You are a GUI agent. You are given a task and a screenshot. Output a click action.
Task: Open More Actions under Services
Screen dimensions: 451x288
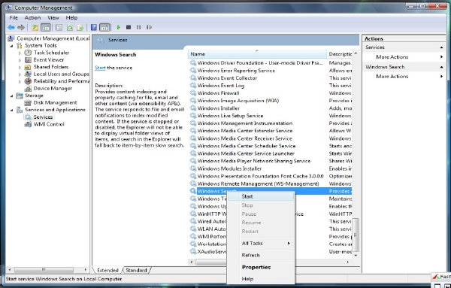(x=392, y=57)
